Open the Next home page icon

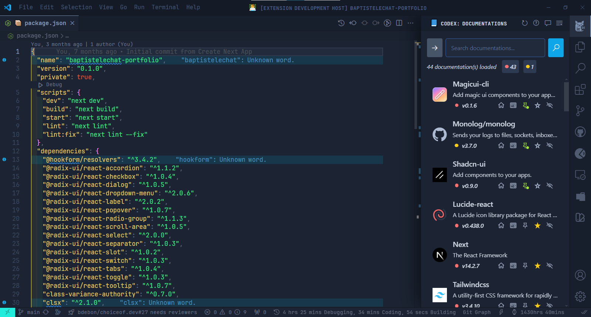coord(501,266)
